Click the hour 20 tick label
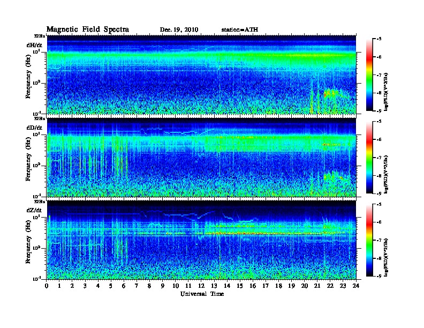This screenshot has width=424, height=328. coord(305,286)
